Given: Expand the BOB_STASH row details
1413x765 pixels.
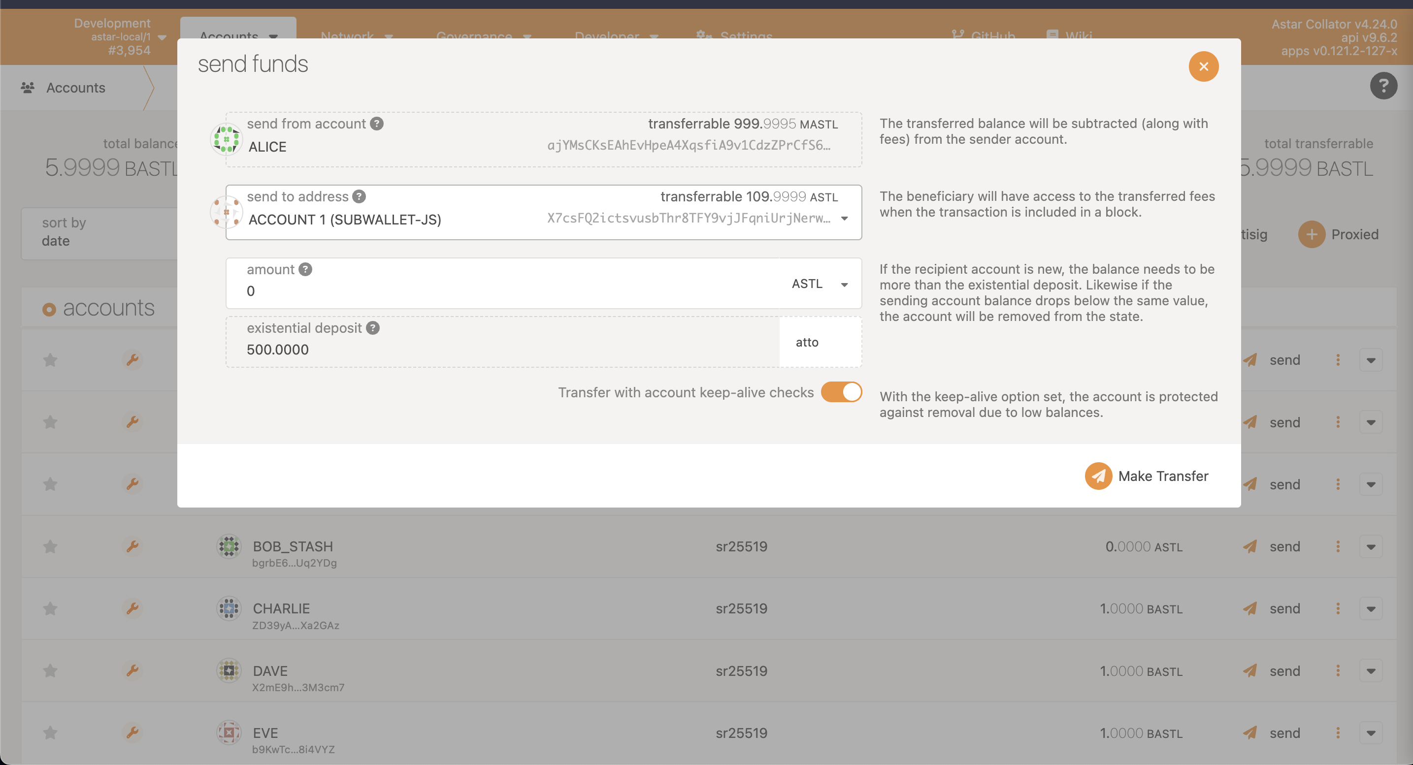Looking at the screenshot, I should point(1371,546).
